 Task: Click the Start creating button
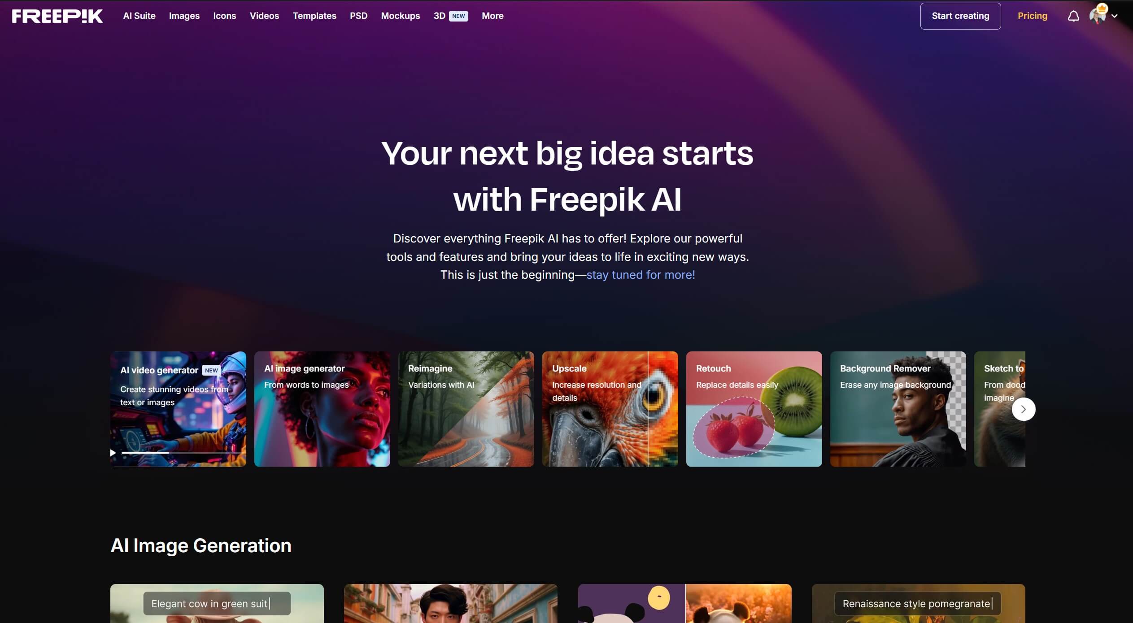point(960,16)
